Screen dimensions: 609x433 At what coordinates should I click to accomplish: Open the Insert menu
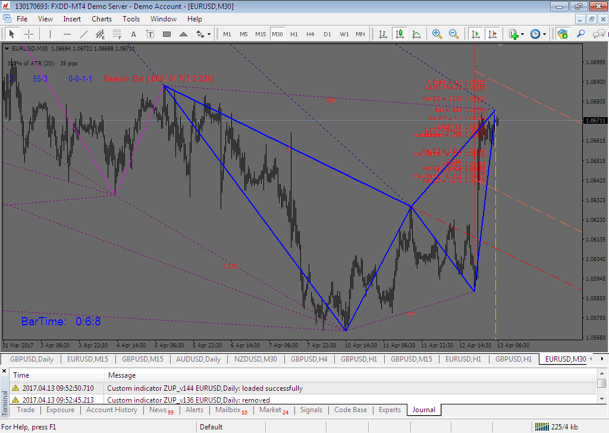pyautogui.click(x=72, y=19)
